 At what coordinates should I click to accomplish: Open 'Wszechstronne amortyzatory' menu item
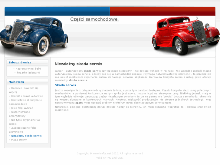pyautogui.click(x=19, y=114)
